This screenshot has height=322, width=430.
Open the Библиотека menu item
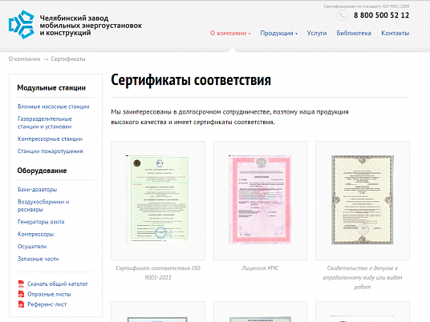click(354, 33)
